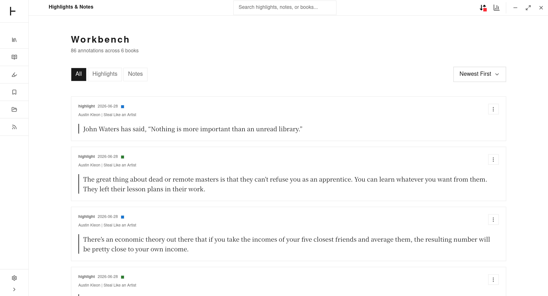548x296 pixels.
Task: Click the green color tag on second highlight
Action: click(123, 157)
